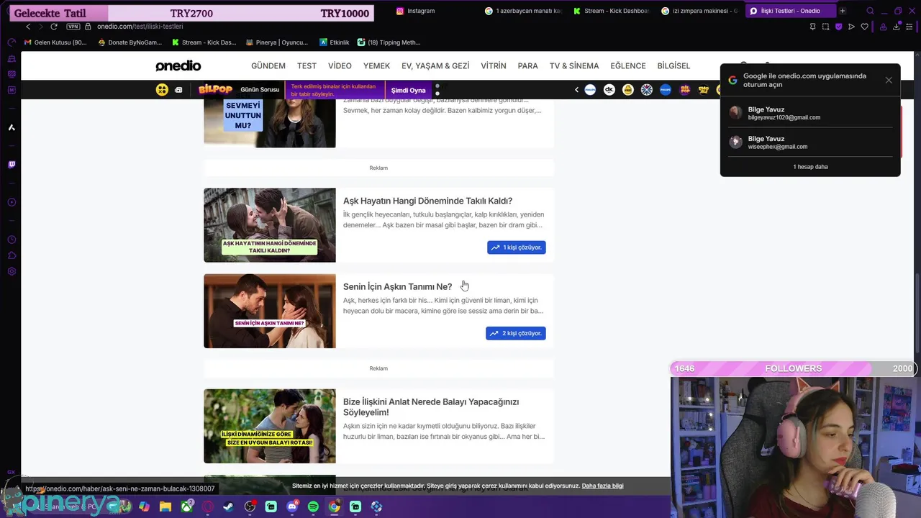The image size is (921, 518).
Task: Open the GÜNDEM menu
Action: point(268,65)
